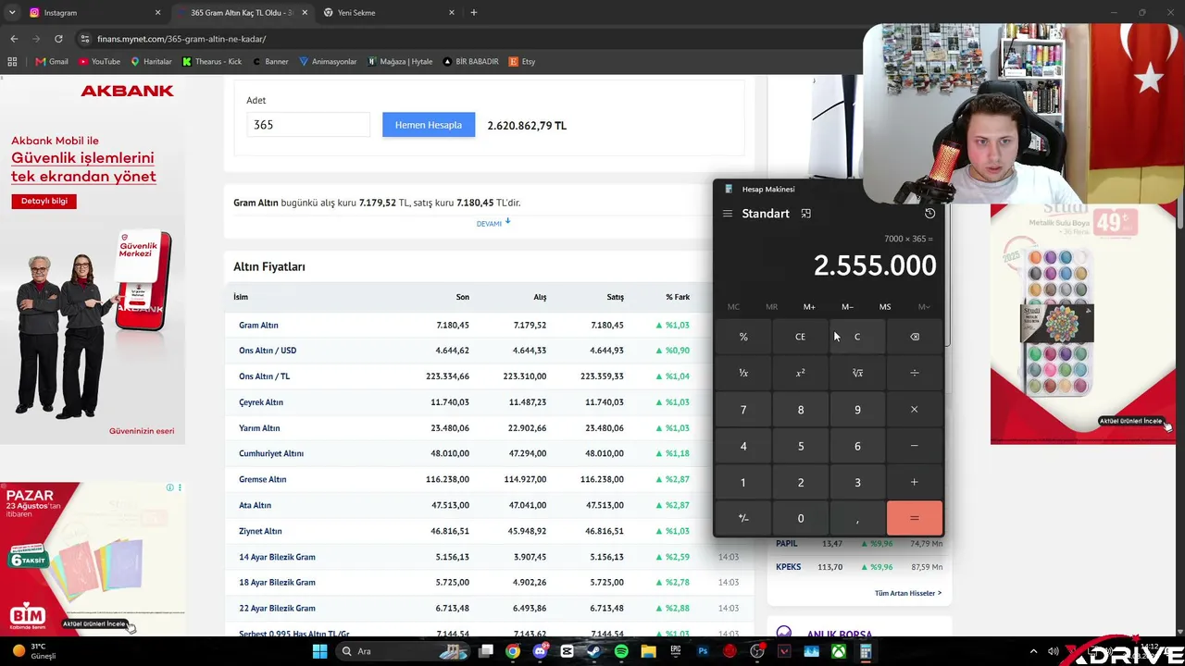
Task: Switch to the Yeni Sekme tab
Action: click(x=388, y=13)
